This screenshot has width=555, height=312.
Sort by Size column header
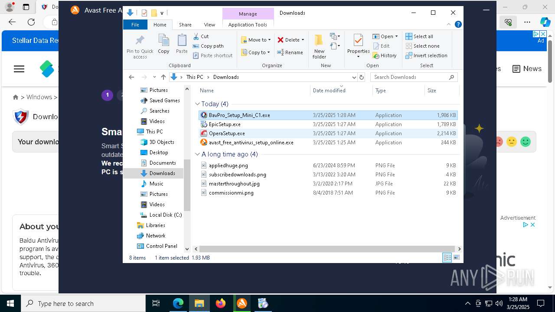441,90
